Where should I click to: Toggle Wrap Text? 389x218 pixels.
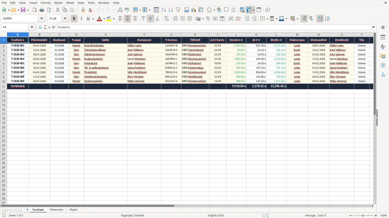166,19
